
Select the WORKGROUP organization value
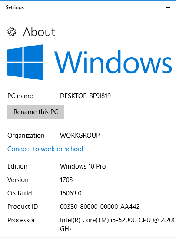pyautogui.click(x=80, y=136)
